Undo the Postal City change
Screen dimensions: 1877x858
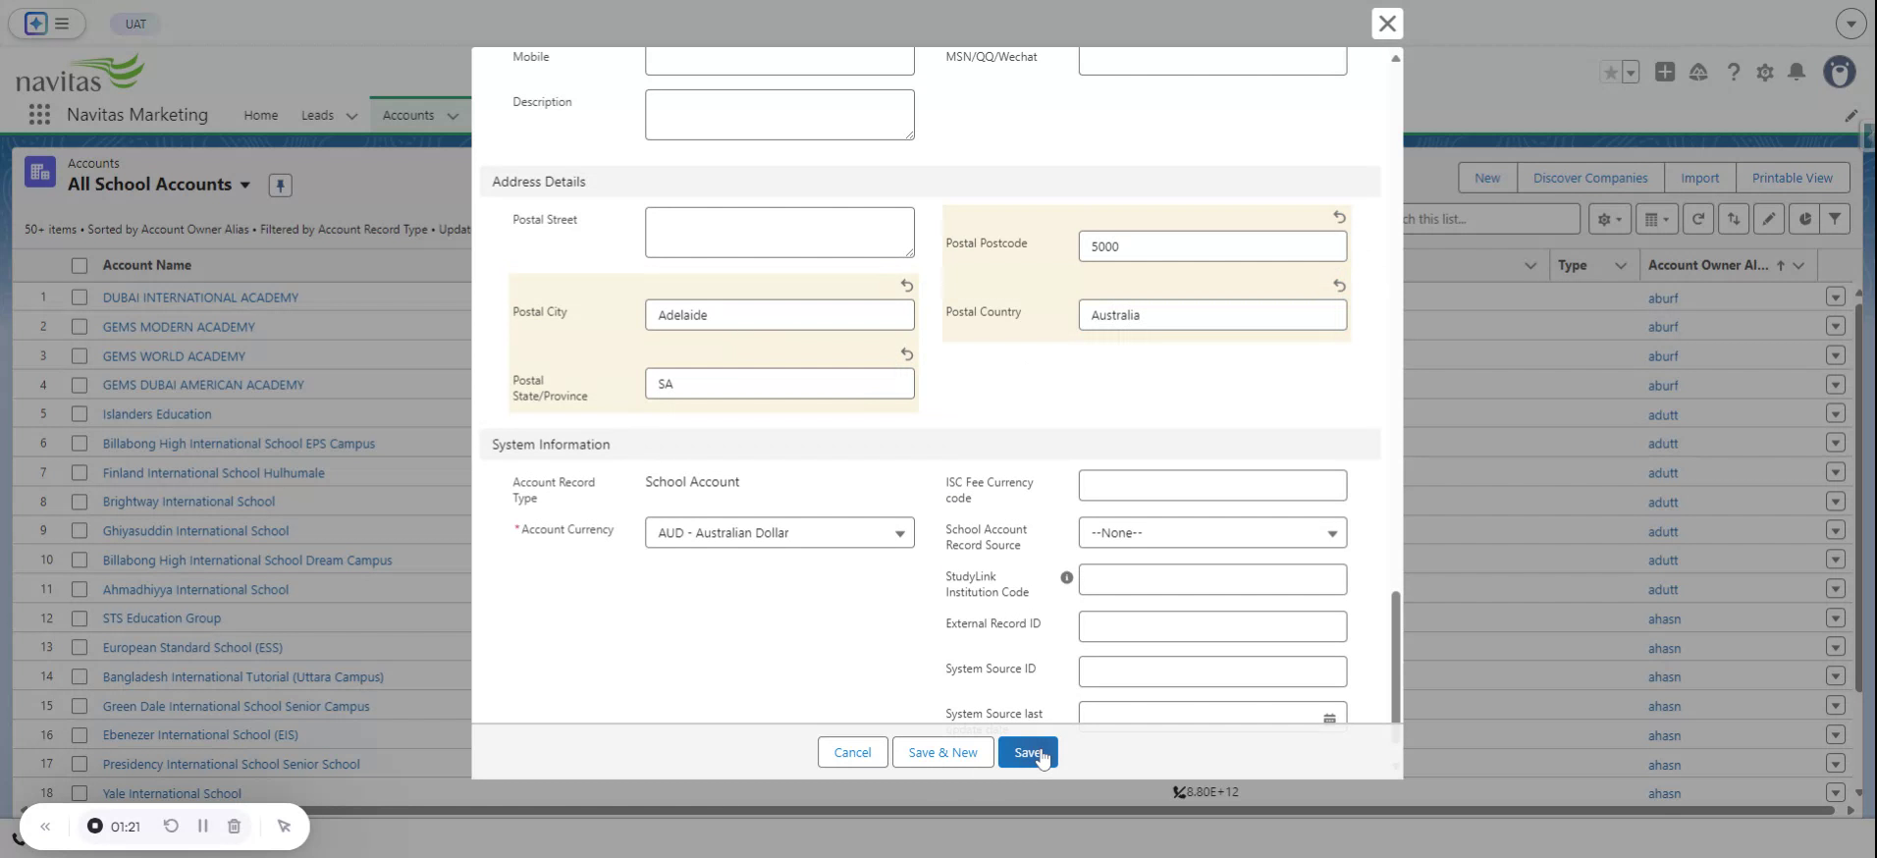(907, 286)
